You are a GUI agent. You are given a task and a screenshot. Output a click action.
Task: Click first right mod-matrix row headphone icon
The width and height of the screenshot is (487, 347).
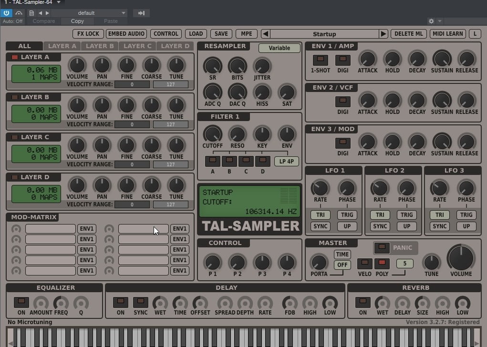pos(109,229)
